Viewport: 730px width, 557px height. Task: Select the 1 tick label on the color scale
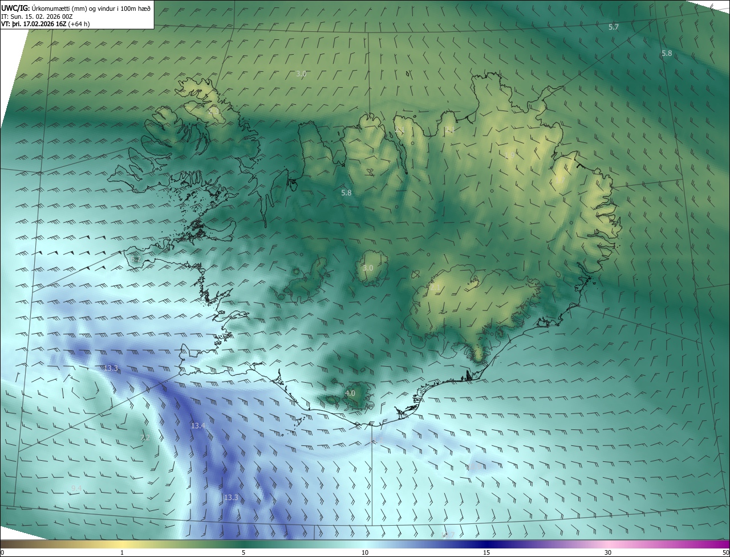[122, 553]
